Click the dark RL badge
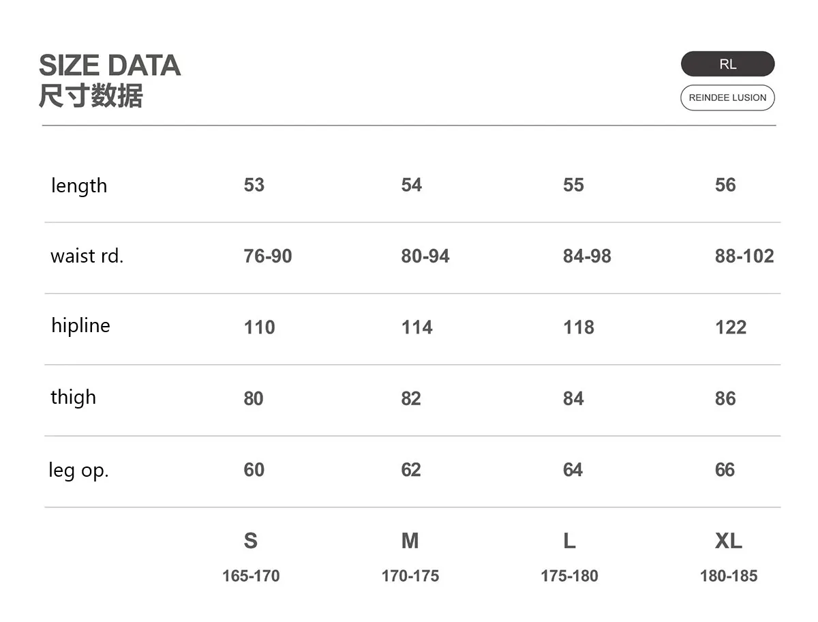Screen dimensions: 818x622 tap(727, 64)
